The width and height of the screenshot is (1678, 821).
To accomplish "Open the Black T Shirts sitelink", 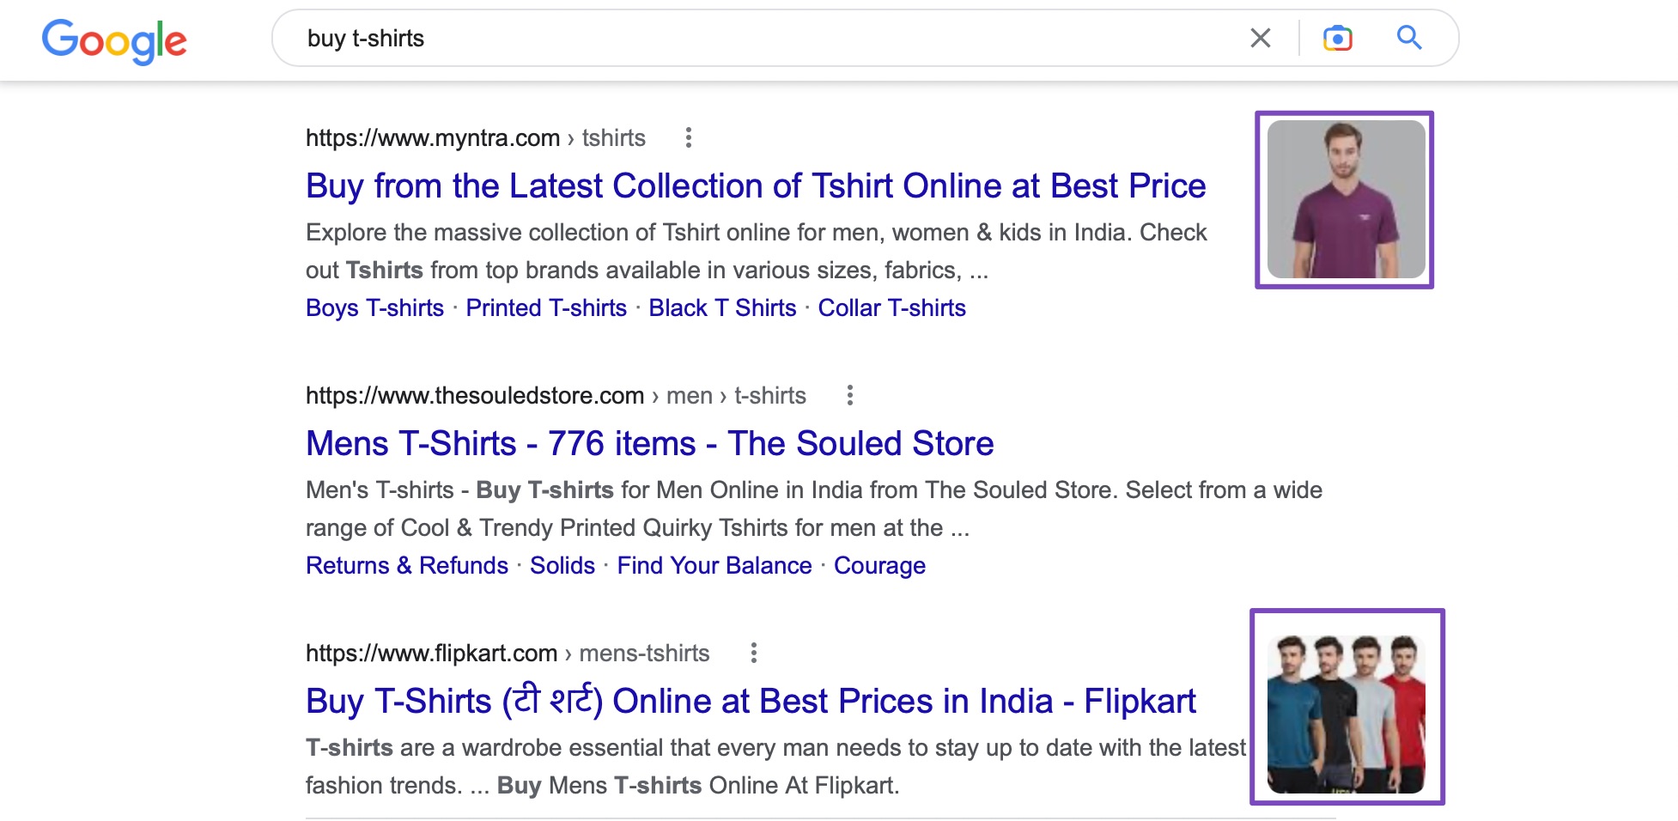I will tap(722, 308).
